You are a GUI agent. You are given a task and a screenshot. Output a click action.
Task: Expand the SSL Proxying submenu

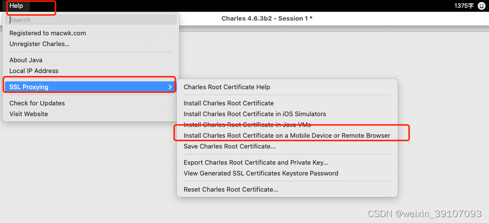click(91, 87)
